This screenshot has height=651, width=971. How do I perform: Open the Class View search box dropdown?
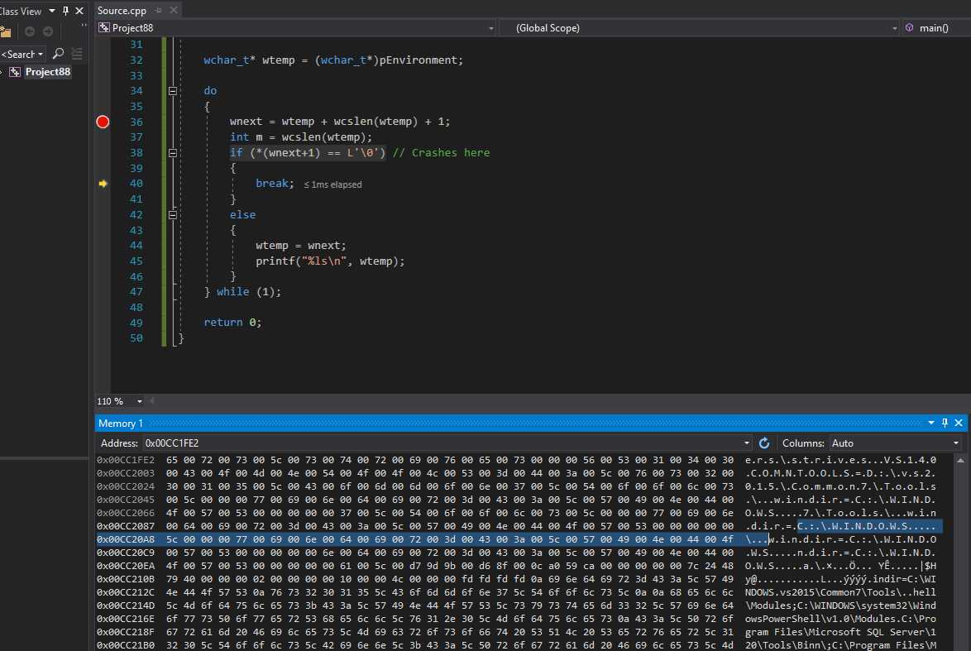(41, 55)
